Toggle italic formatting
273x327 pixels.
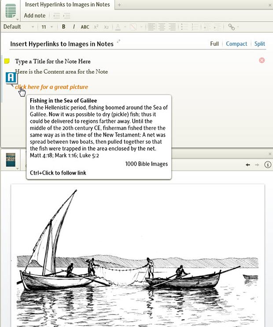(x=74, y=27)
